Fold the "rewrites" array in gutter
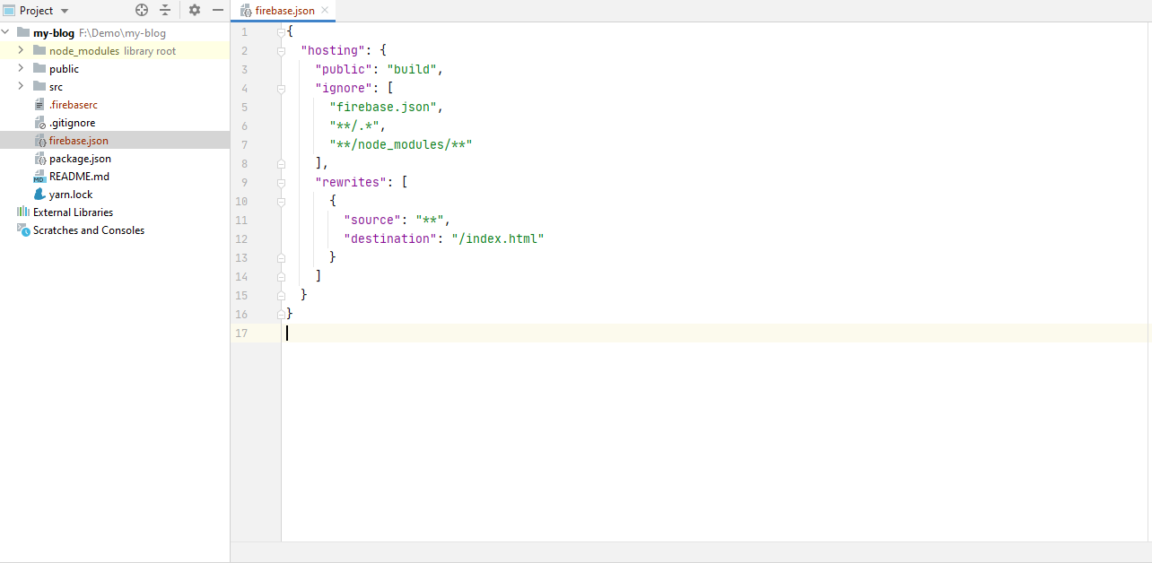1152x563 pixels. (281, 182)
